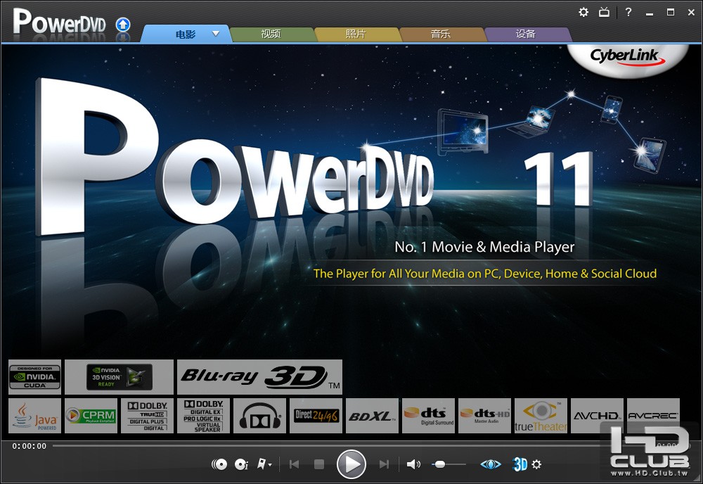Click the blue upgrade arrow beside the PowerDVD logo
This screenshot has width=703, height=484.
[x=123, y=24]
